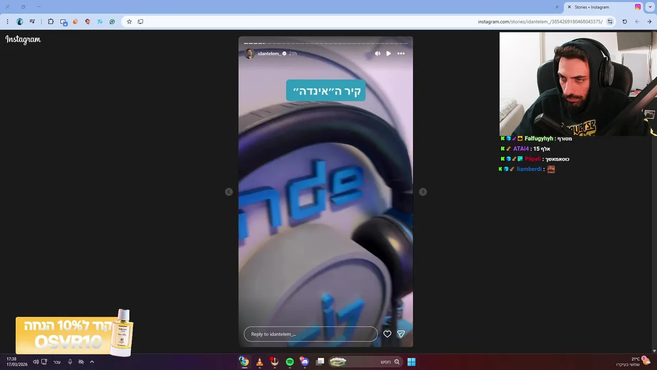Like the story with the heart
The height and width of the screenshot is (370, 657).
pos(388,334)
